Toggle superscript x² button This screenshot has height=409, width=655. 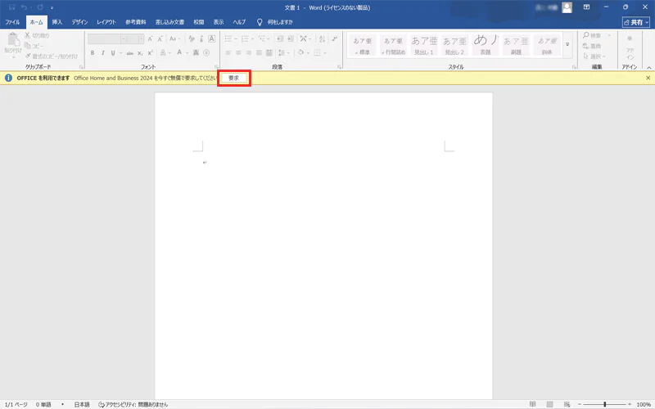coord(151,53)
